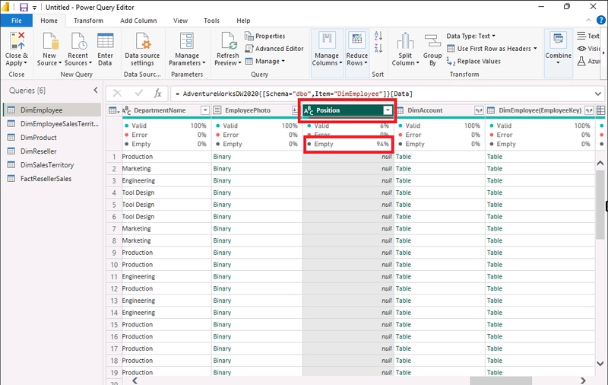The height and width of the screenshot is (385, 608).
Task: Click EmployeePhoto column Binary type icon
Action: [217, 110]
